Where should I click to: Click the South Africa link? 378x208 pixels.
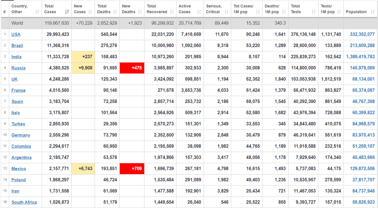[24, 202]
